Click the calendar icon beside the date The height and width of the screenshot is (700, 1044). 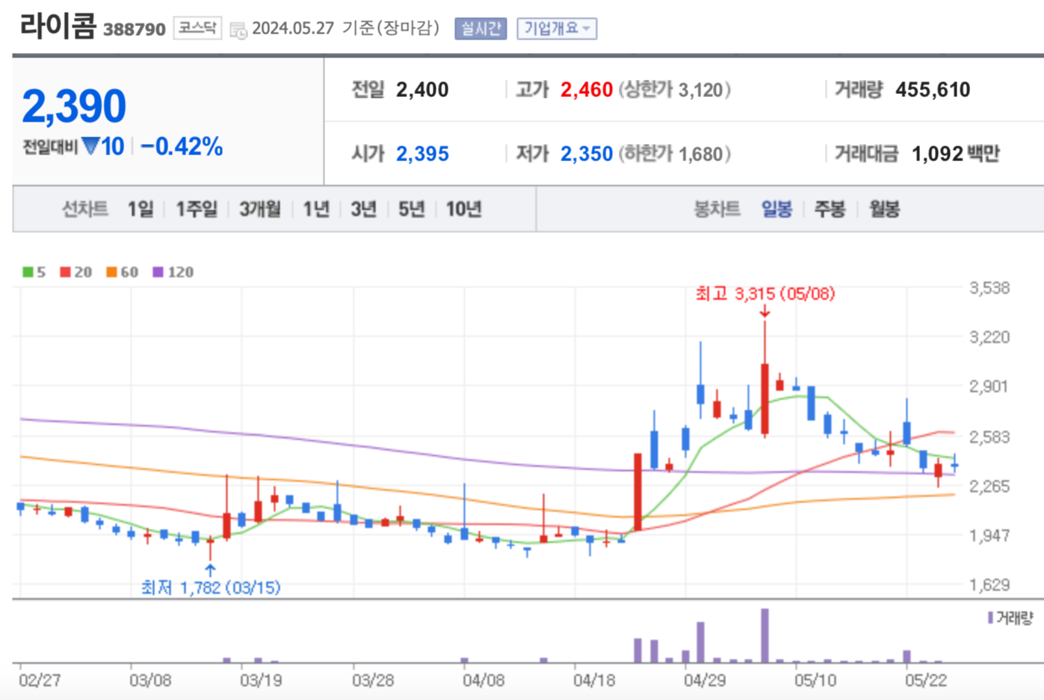click(x=238, y=30)
